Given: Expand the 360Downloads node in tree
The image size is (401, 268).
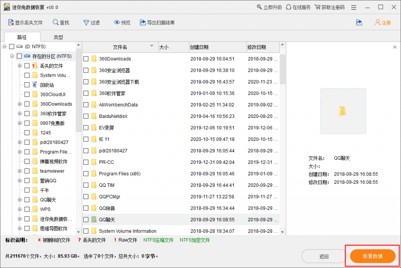Looking at the screenshot, I should point(20,104).
